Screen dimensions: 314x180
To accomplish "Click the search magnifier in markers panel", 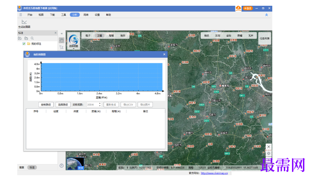I will pyautogui.click(x=32, y=38).
